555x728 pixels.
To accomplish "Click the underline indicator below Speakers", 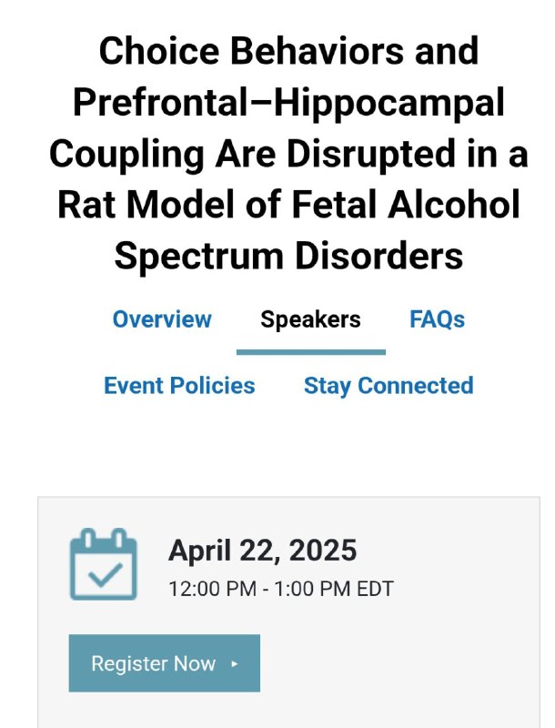I will [311, 352].
